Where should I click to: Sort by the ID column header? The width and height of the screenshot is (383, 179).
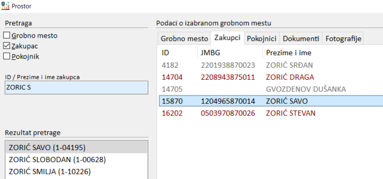tap(166, 53)
